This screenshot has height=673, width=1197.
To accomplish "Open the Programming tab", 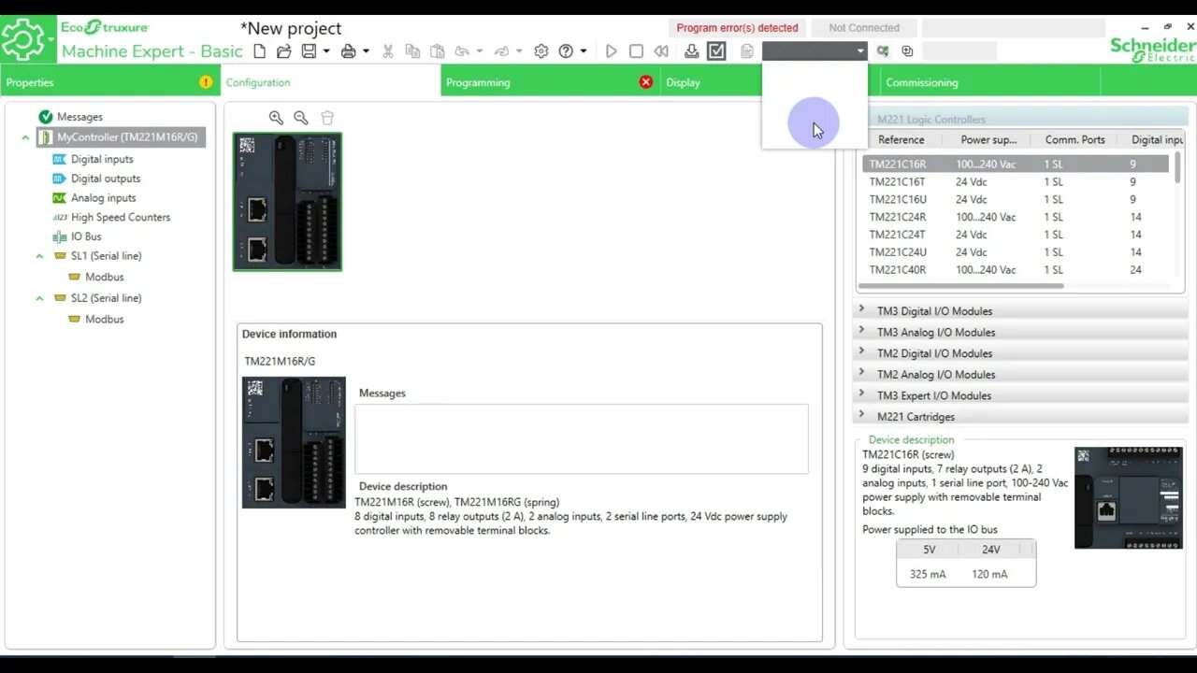I will (551, 82).
